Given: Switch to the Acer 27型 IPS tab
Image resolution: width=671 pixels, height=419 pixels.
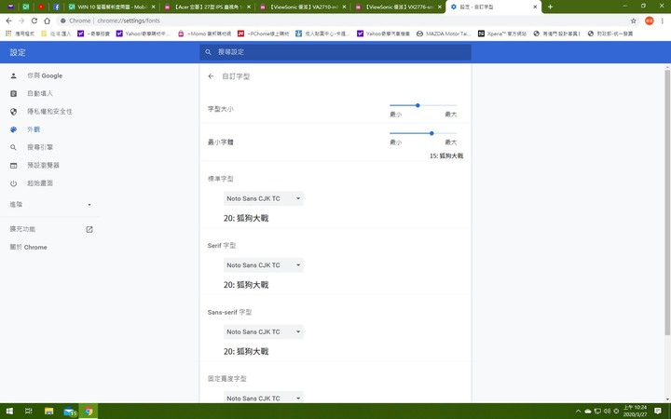Looking at the screenshot, I should pos(208,7).
